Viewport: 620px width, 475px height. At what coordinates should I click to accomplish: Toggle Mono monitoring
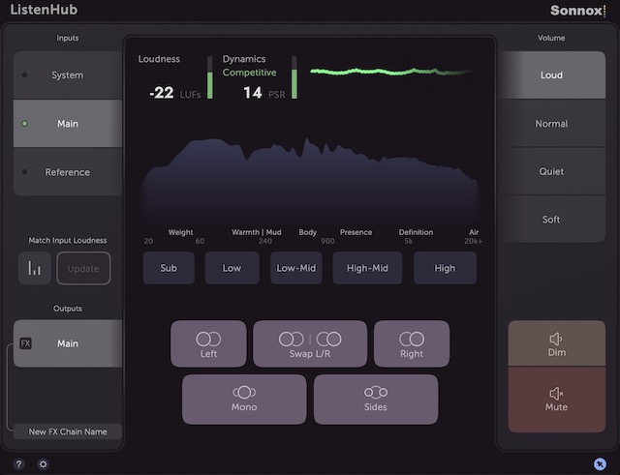pos(244,399)
